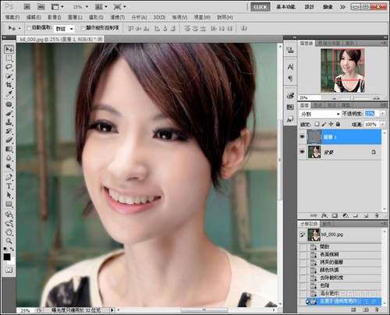Screen dimensions: 390x315
Task: Open the opacity 不透明度 slider arrow
Action: 382,114
